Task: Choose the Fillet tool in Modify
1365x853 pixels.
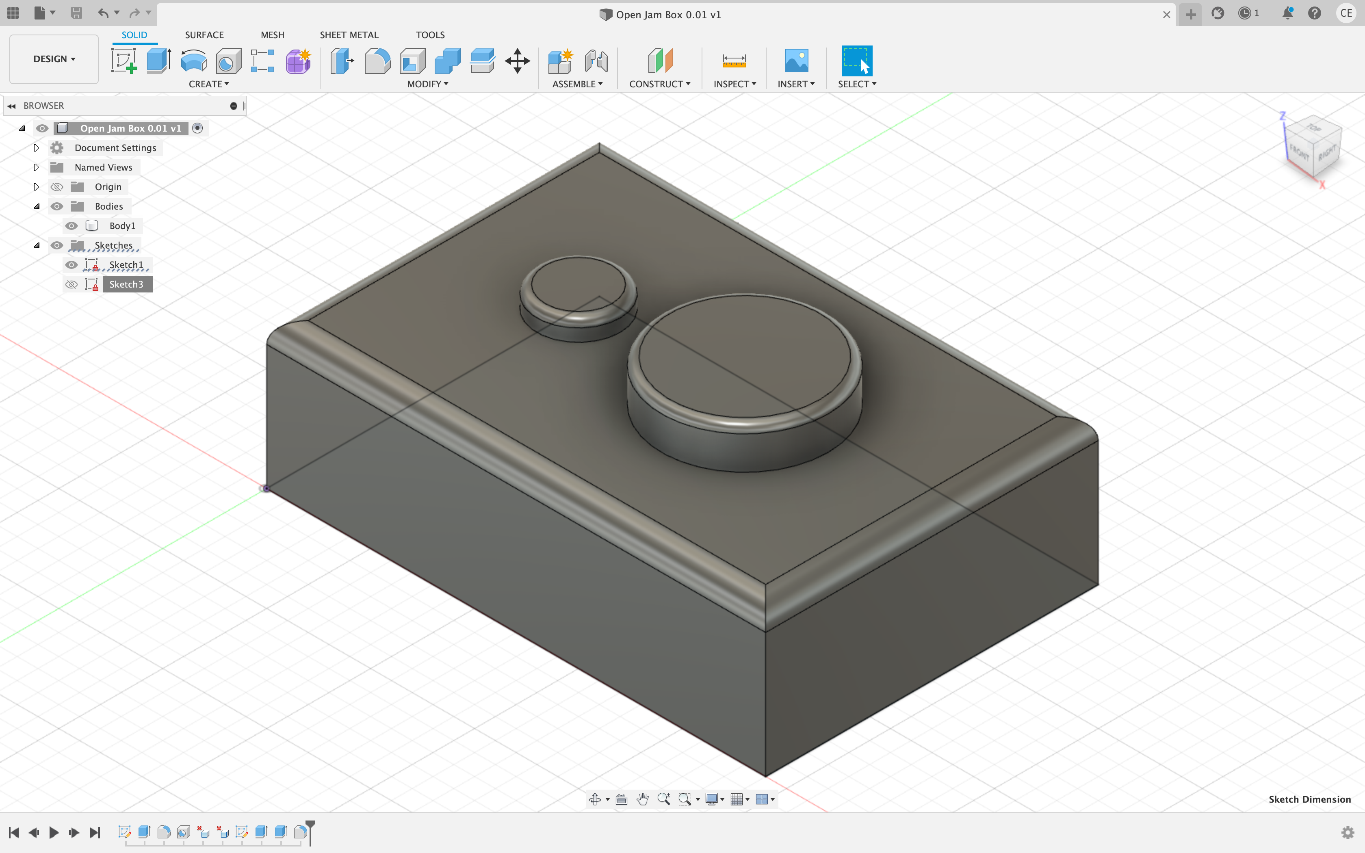Action: (x=377, y=61)
